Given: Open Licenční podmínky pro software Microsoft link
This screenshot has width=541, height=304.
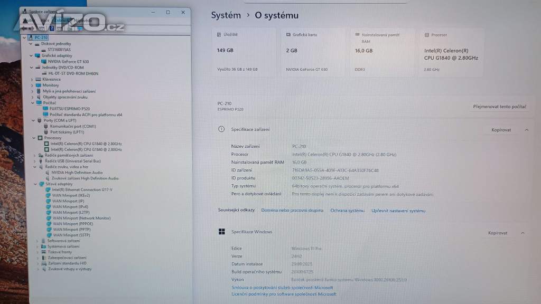Looking at the screenshot, I should click(x=284, y=294).
